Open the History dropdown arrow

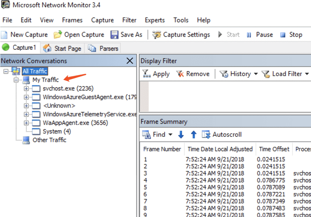256,74
